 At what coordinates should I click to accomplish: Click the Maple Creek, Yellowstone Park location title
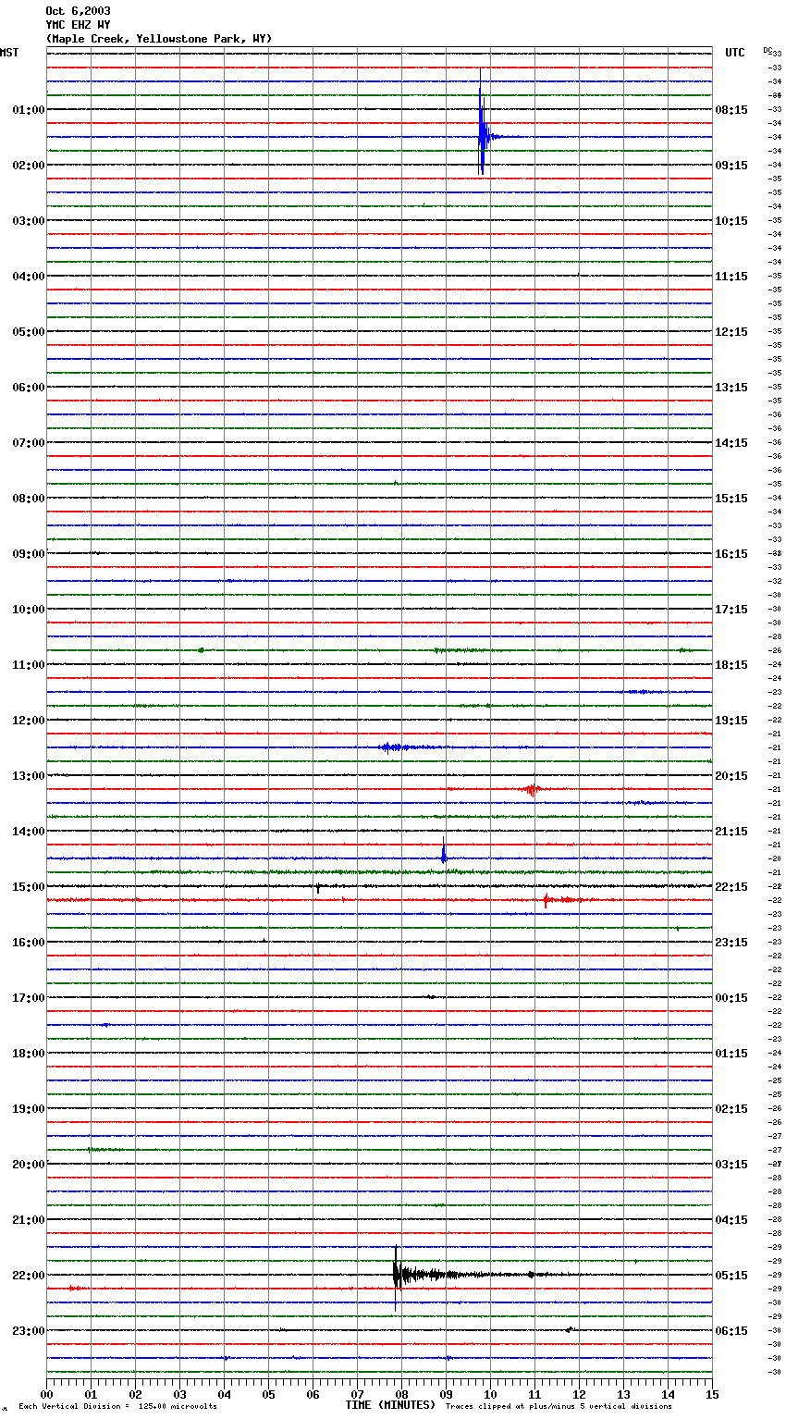159,39
